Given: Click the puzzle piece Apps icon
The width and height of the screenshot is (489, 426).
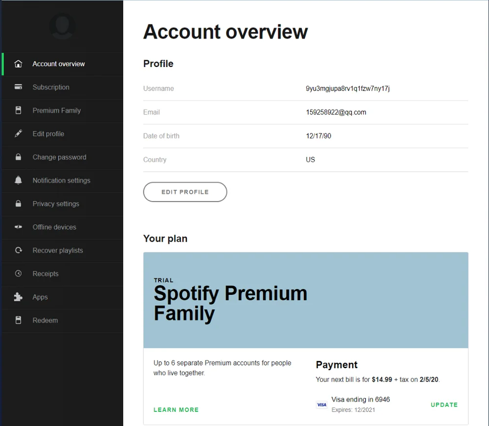Looking at the screenshot, I should click(x=18, y=297).
